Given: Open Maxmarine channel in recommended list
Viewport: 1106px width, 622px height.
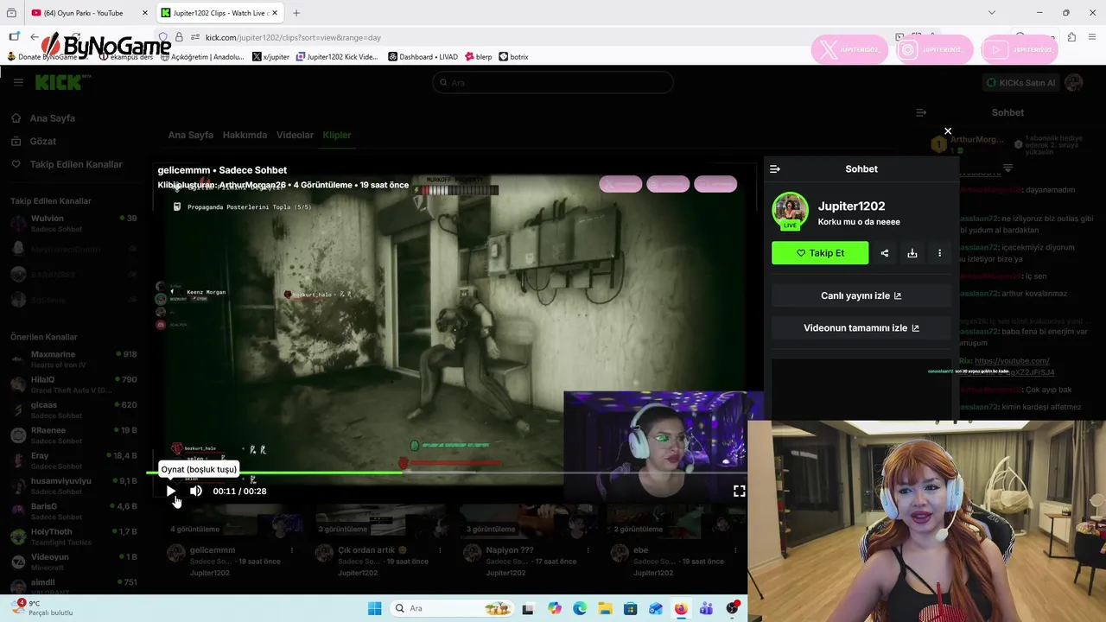Looking at the screenshot, I should pos(73,359).
